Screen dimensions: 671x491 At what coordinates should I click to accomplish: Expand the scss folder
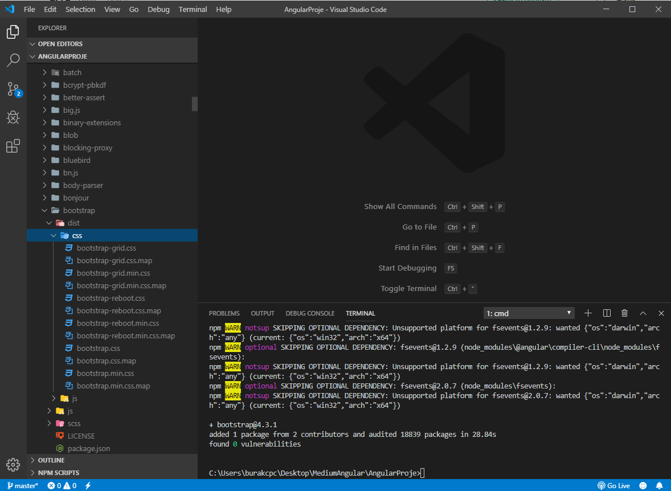tap(112, 423)
